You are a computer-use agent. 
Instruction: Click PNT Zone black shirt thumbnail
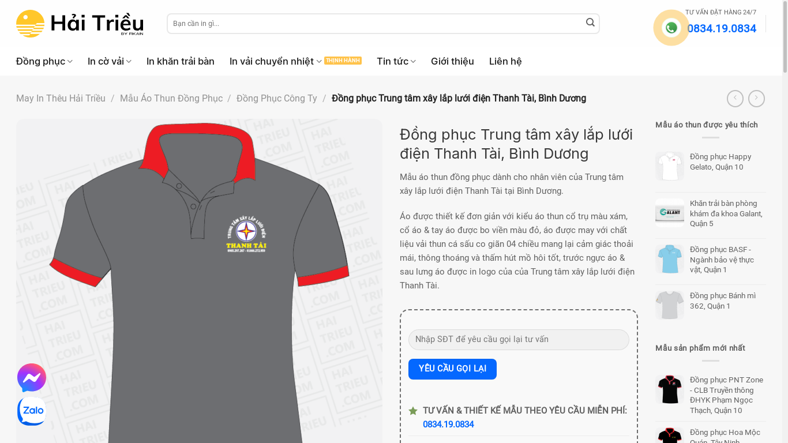670,389
